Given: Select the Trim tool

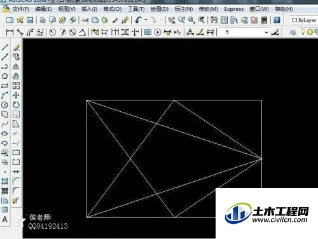Looking at the screenshot, I should 16,133.
